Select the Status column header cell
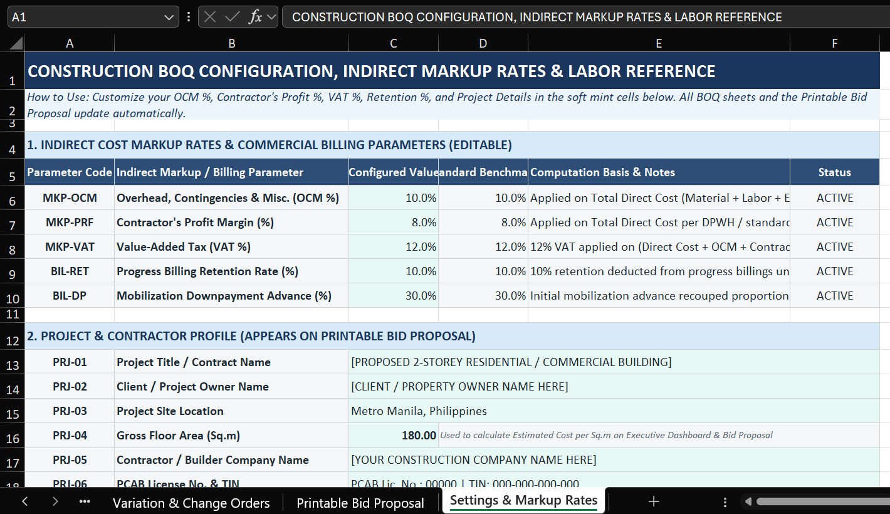 coord(835,172)
